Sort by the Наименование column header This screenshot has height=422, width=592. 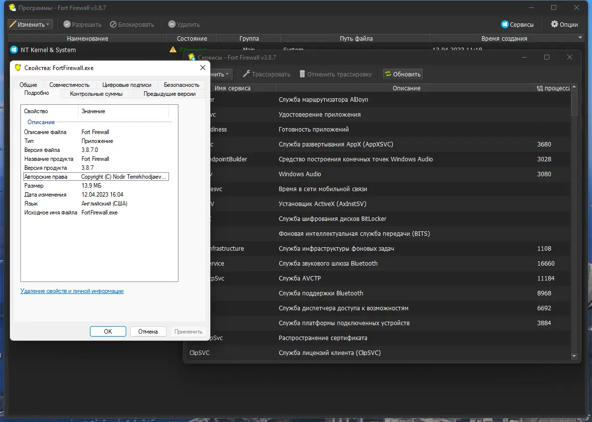coord(87,38)
